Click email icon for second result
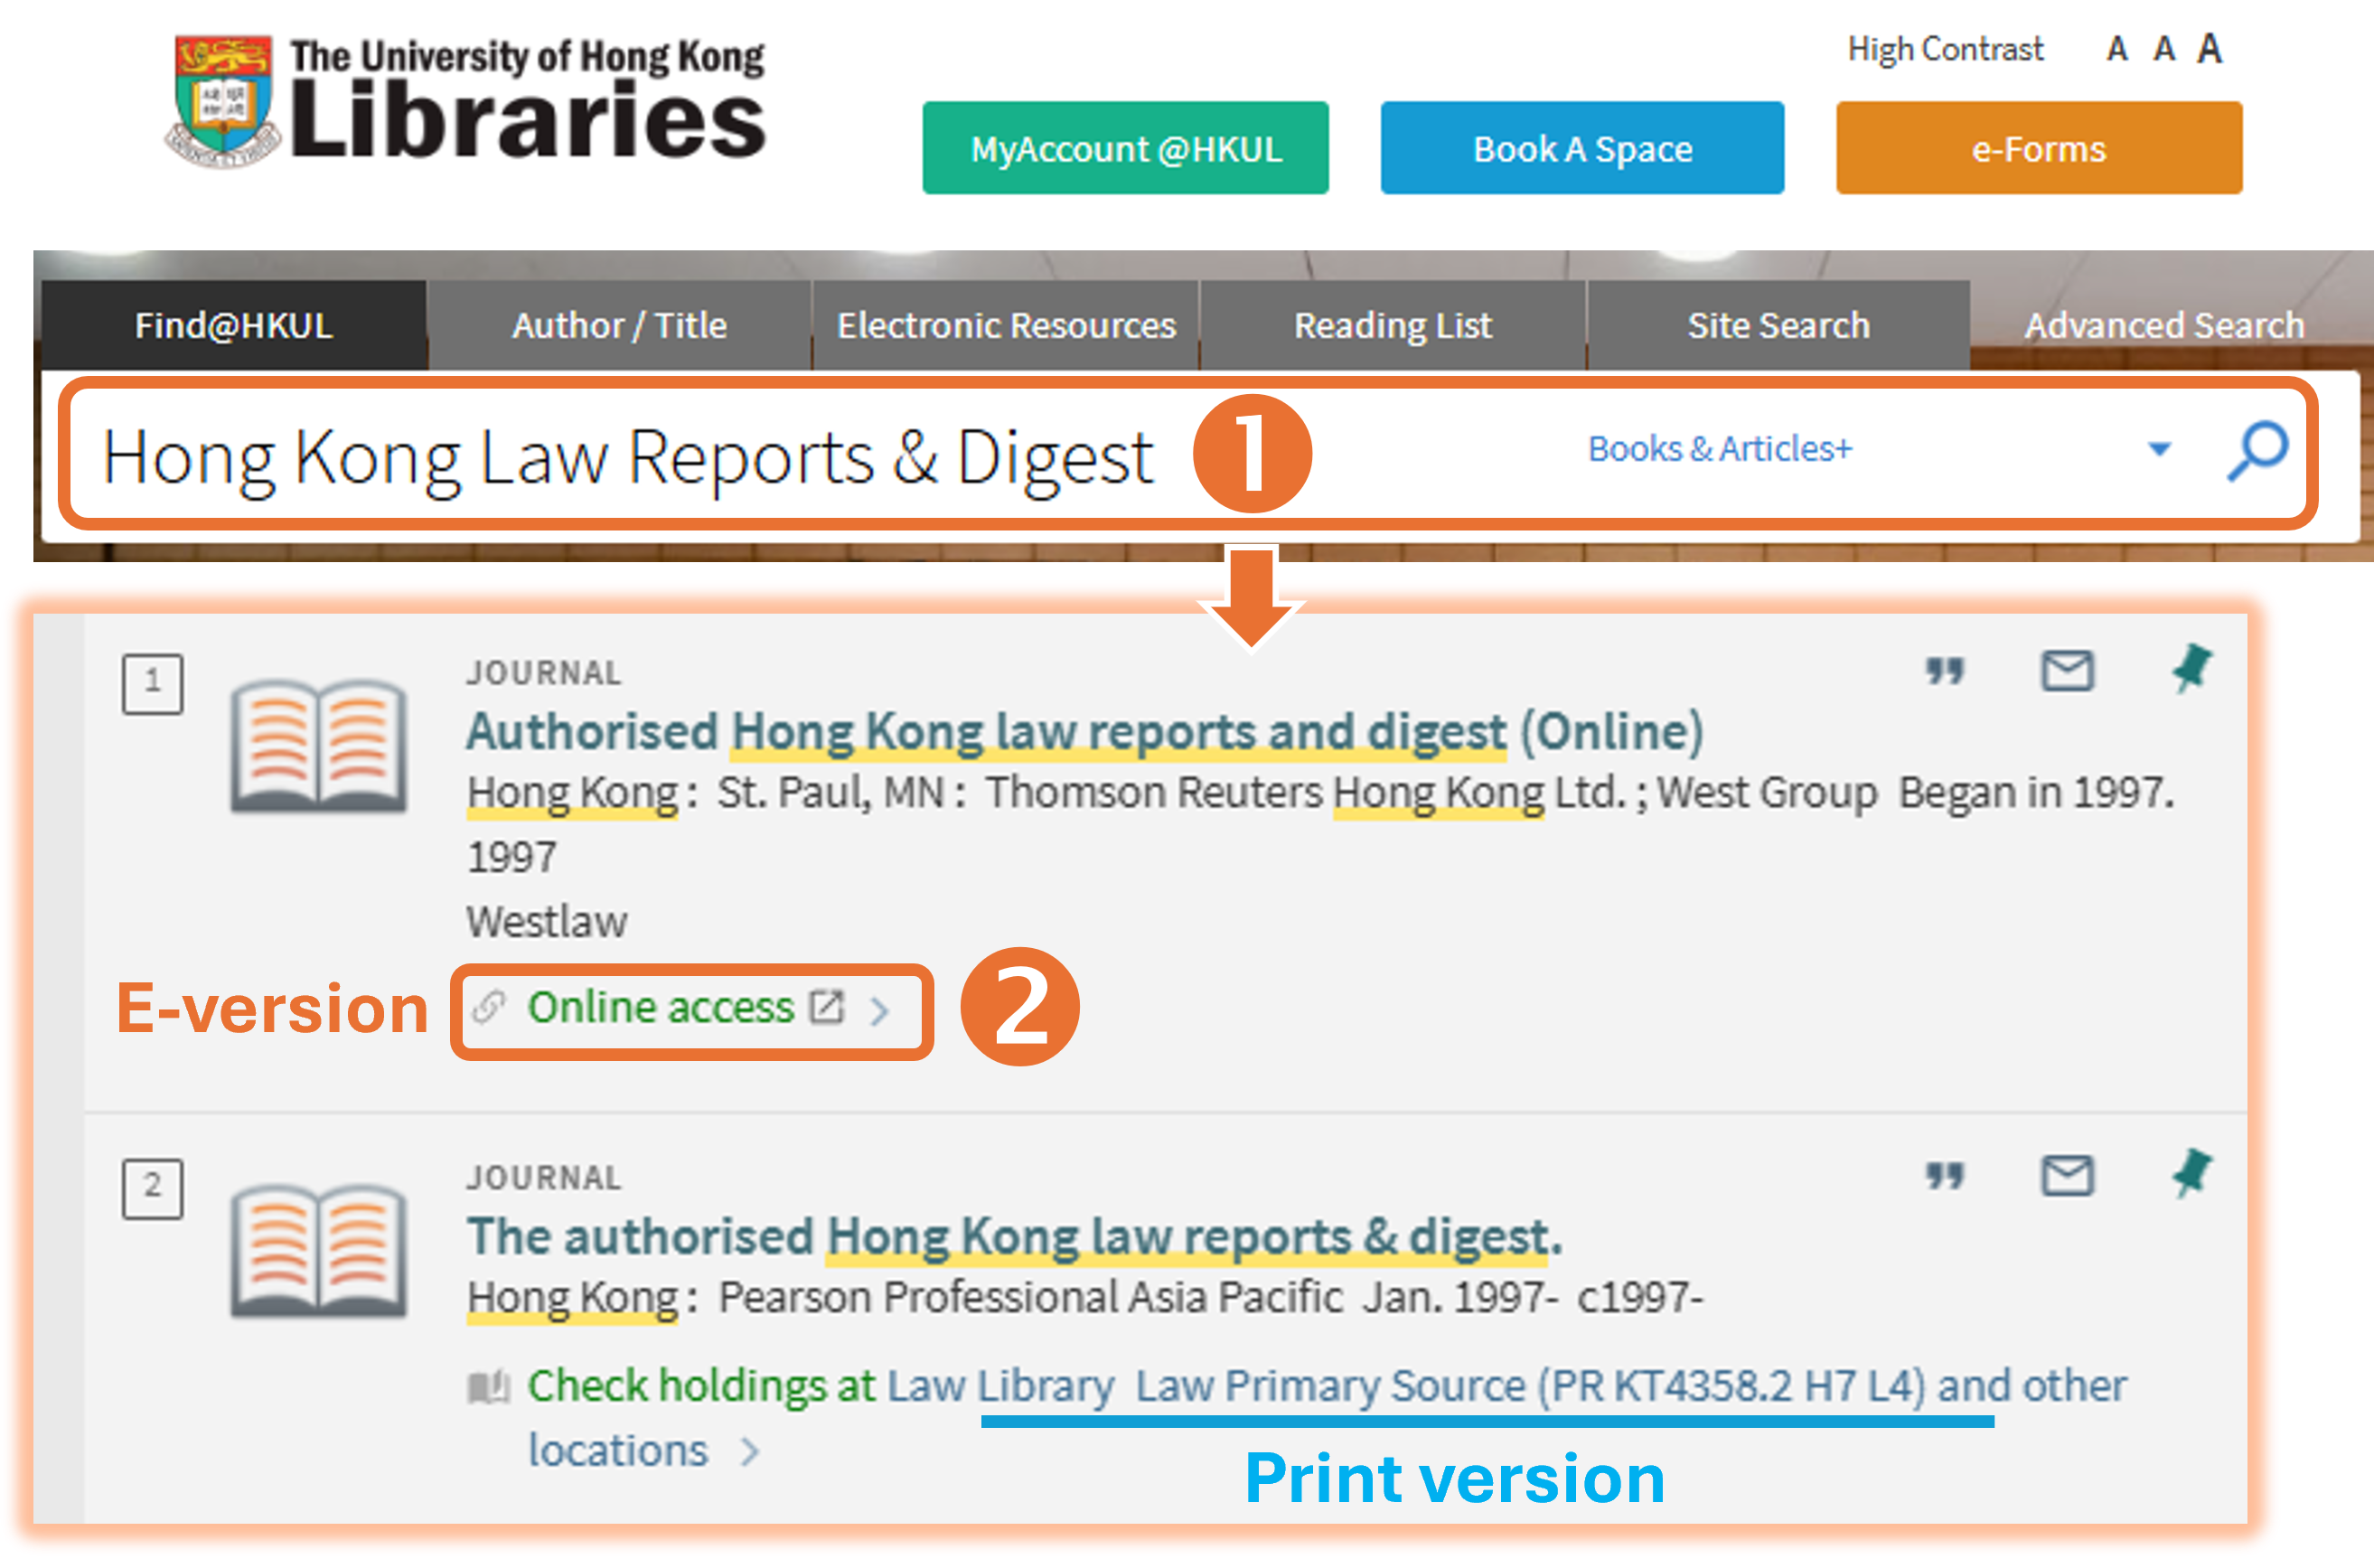This screenshot has width=2374, height=1568. click(x=2067, y=1176)
